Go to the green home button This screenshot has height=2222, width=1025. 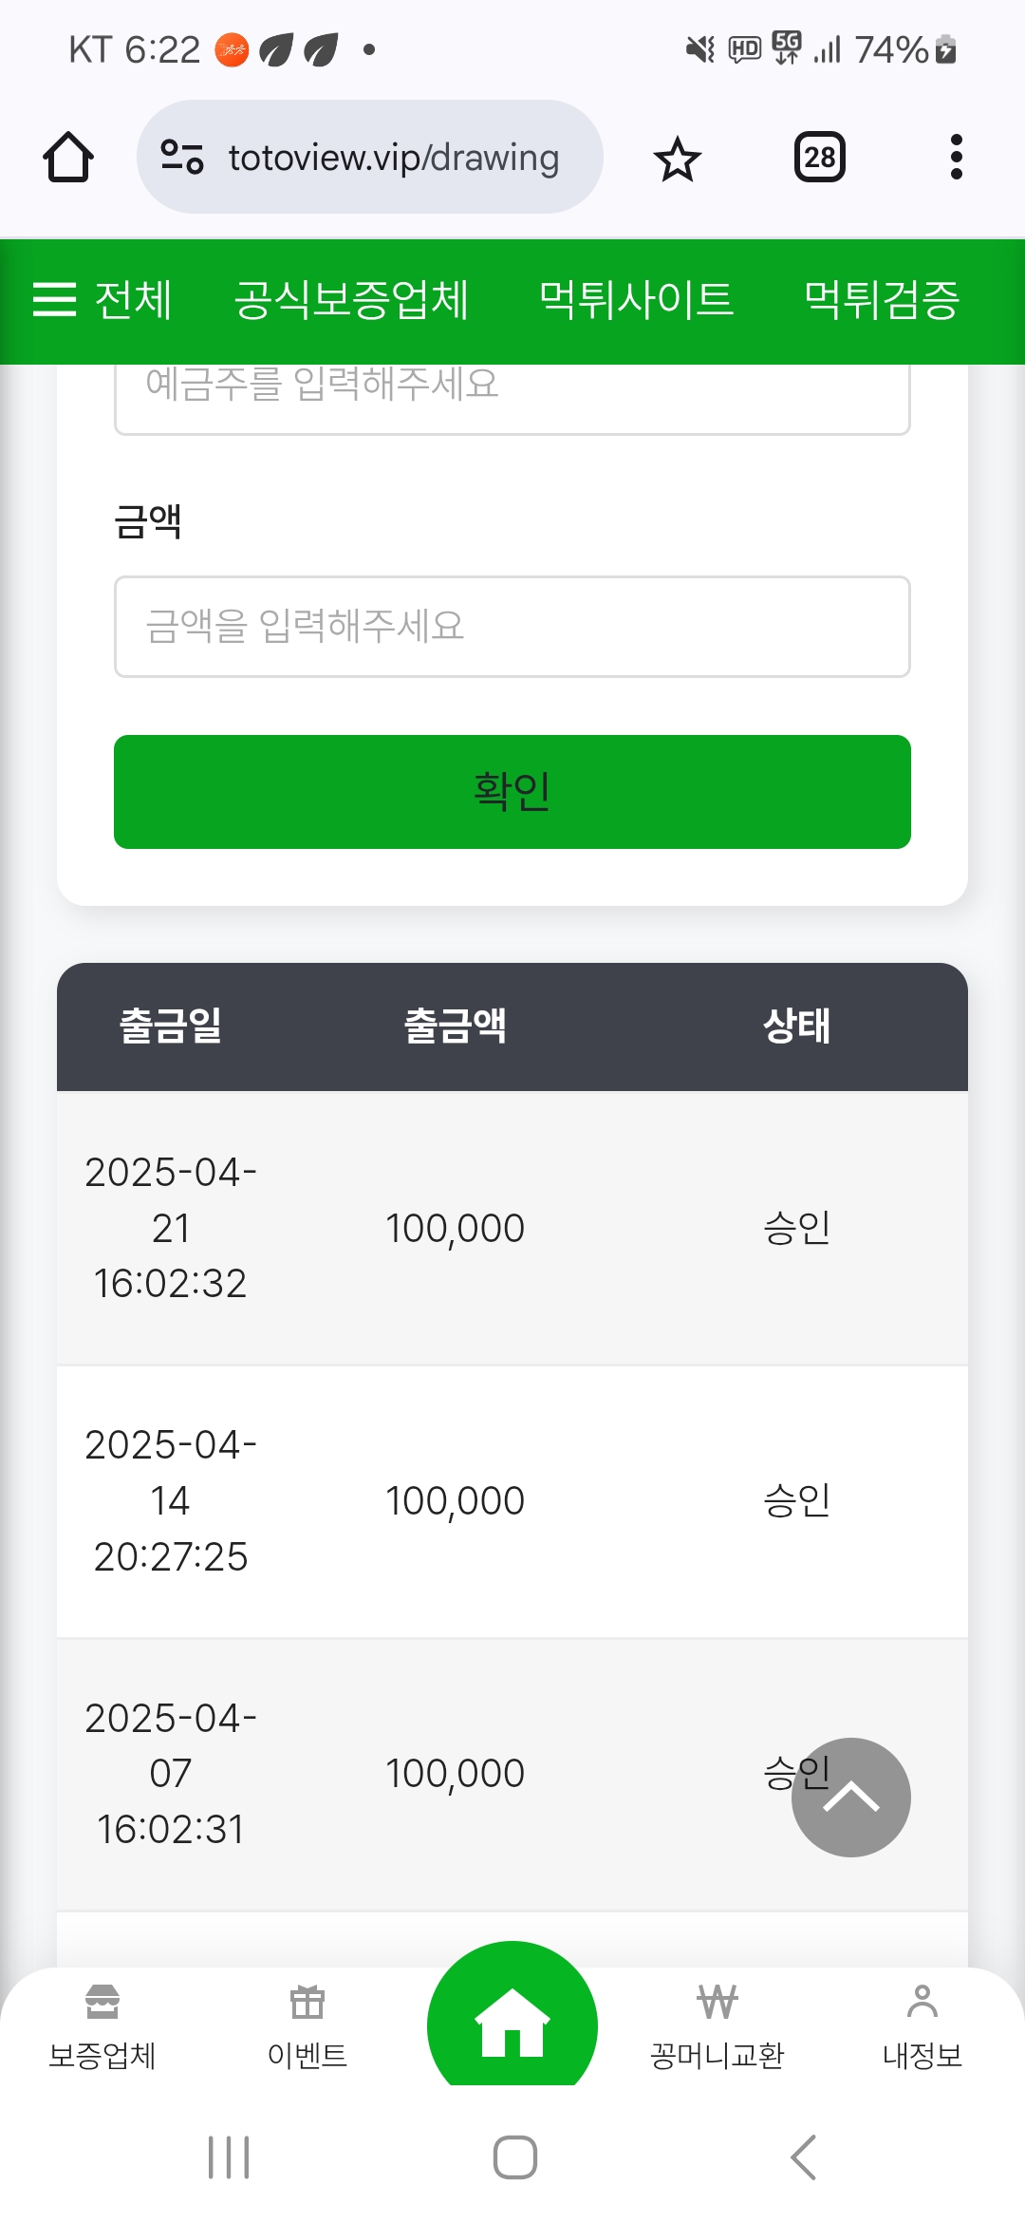tap(512, 2023)
